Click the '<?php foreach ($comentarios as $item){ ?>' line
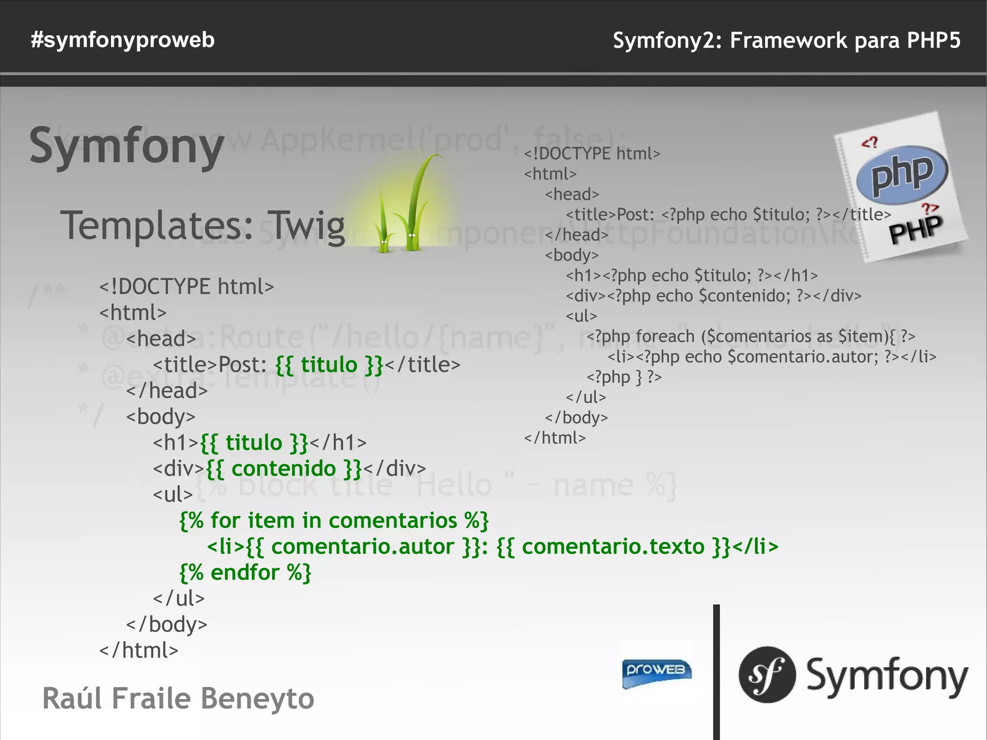 pyautogui.click(x=750, y=336)
